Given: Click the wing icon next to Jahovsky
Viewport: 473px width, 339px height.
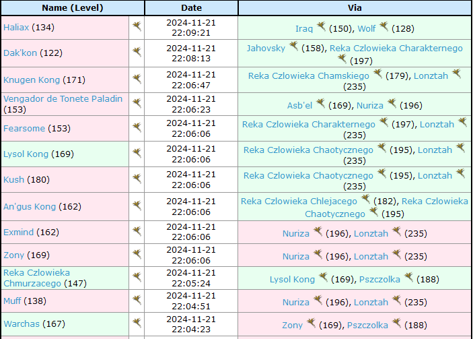Looking at the screenshot, I should tap(293, 47).
